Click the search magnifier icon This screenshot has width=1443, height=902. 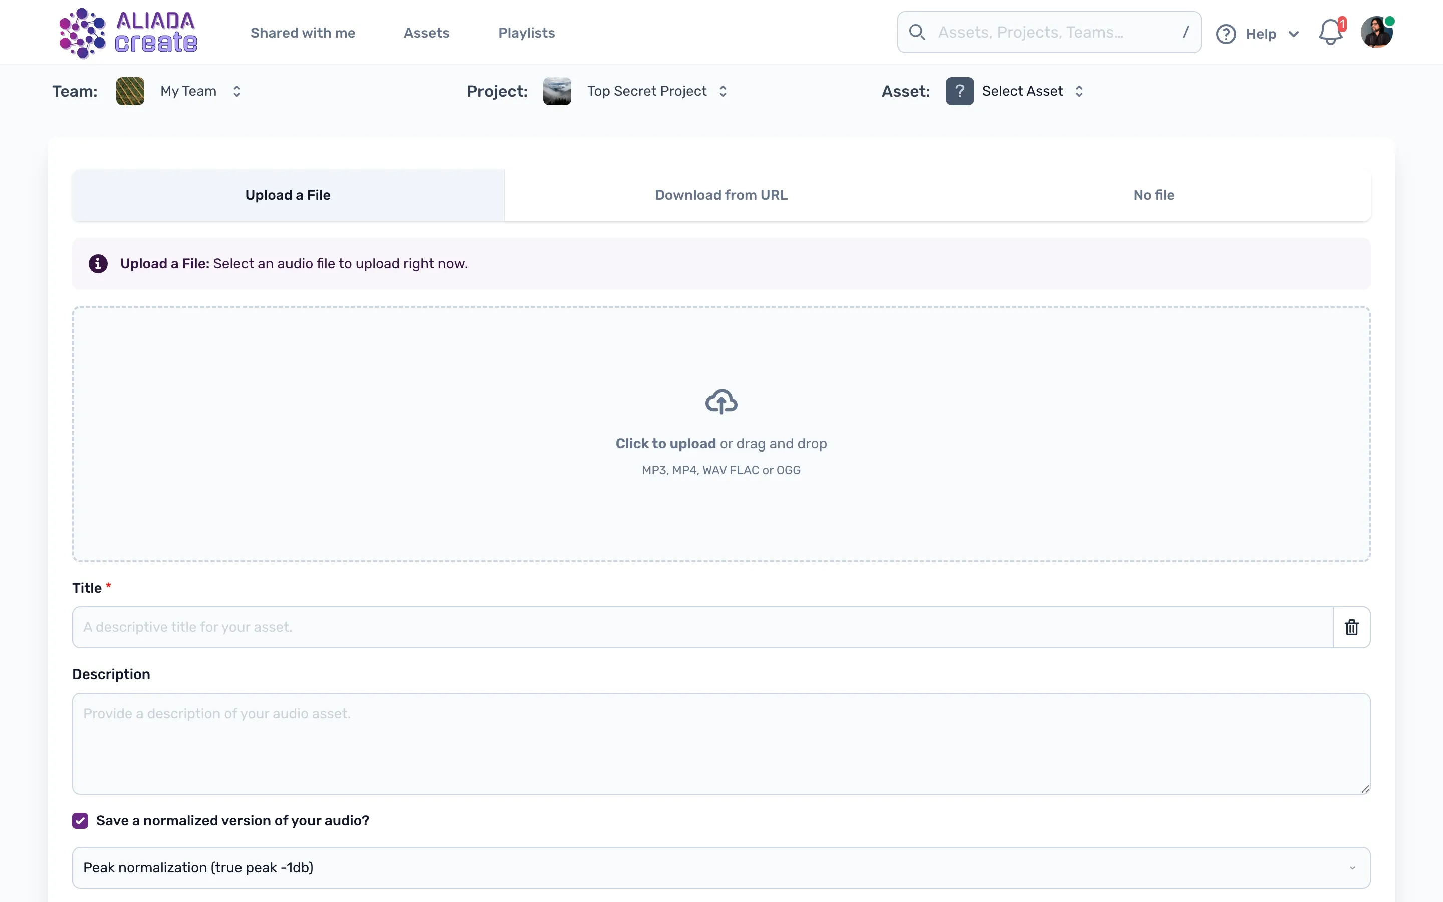tap(918, 32)
